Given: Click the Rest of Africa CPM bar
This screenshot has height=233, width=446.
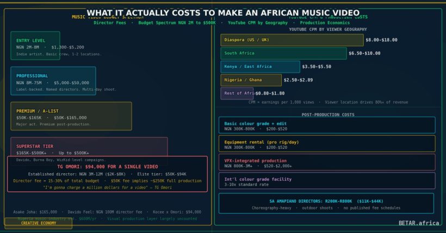Looking at the screenshot, I should (x=237, y=93).
